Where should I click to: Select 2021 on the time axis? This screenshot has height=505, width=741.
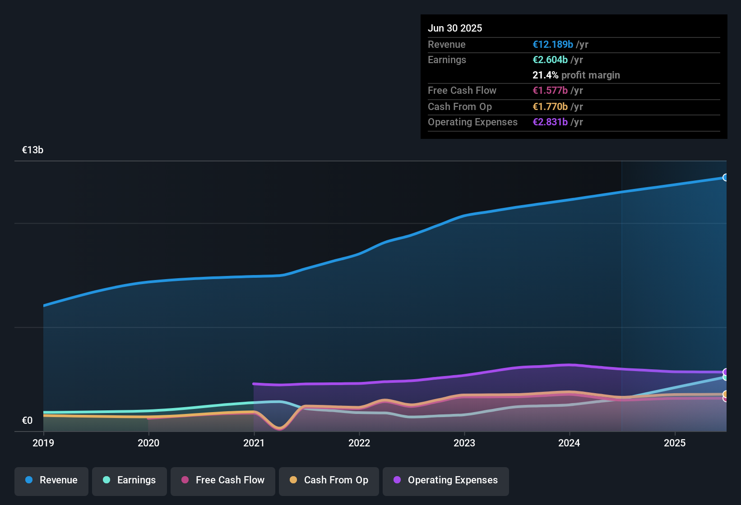pyautogui.click(x=254, y=443)
